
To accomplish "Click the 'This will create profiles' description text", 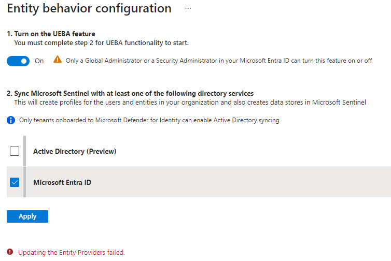I will 190,103.
